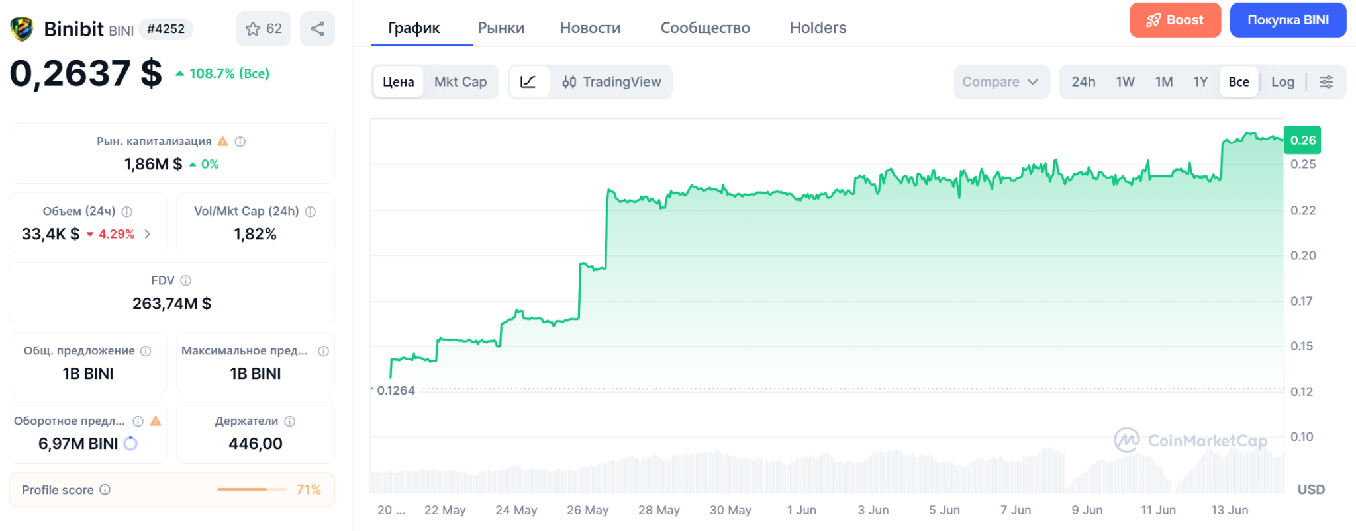The image size is (1356, 531).
Task: Click the 4.29% volume change text
Action: [x=117, y=234]
